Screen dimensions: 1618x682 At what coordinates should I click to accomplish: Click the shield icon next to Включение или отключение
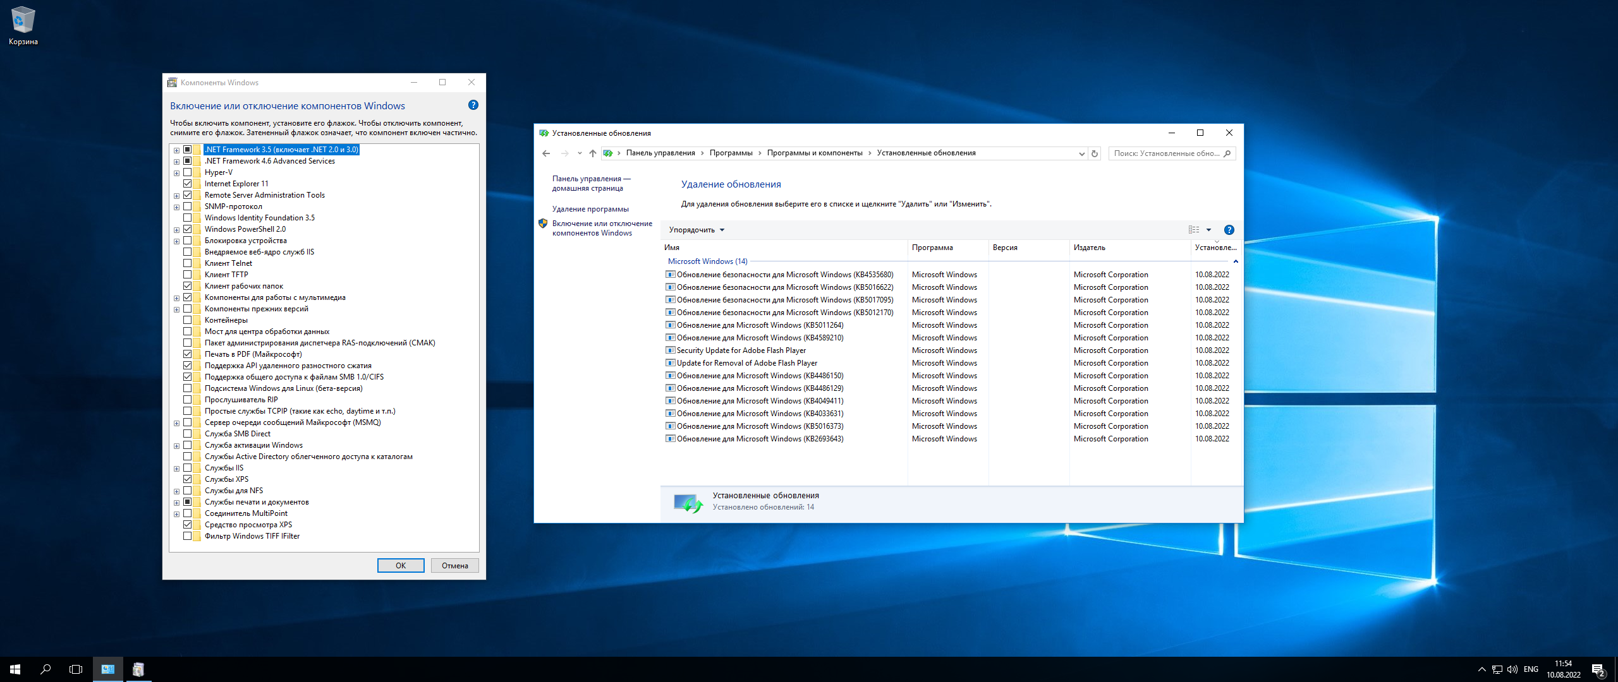(542, 224)
